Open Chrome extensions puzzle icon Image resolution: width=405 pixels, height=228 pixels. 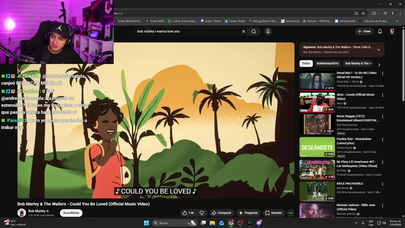click(x=374, y=13)
